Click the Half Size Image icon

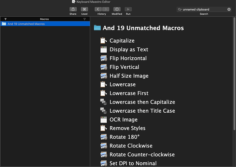(x=104, y=76)
